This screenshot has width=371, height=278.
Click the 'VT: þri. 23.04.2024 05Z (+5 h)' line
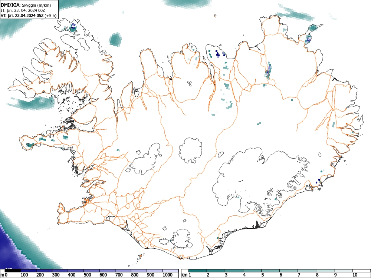(29, 16)
